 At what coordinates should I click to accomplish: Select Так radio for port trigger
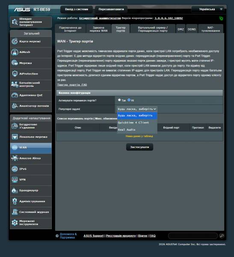[119, 100]
